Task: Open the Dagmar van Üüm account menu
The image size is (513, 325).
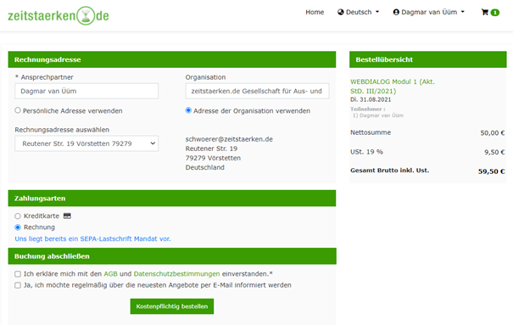Action: click(x=428, y=12)
